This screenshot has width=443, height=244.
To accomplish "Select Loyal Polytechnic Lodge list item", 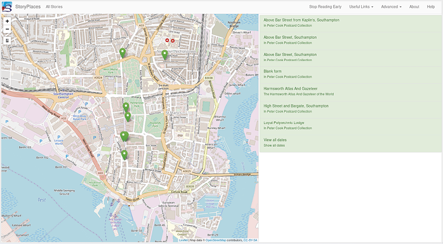I will (350, 125).
